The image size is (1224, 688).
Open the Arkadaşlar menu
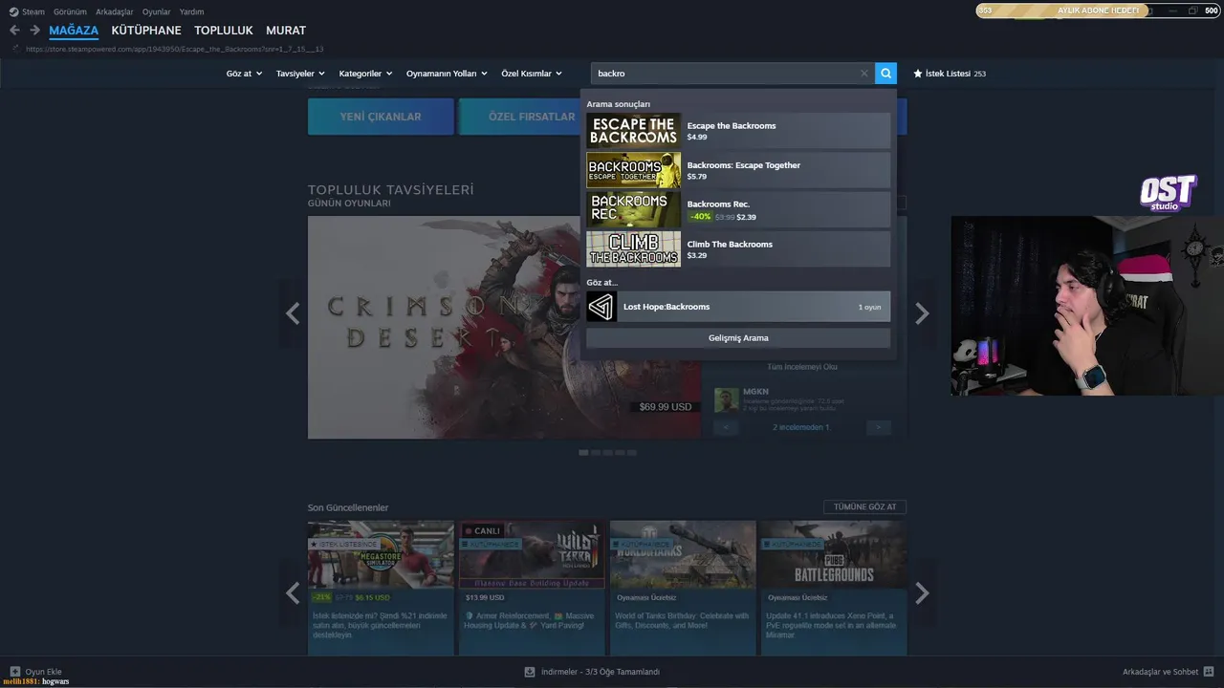tap(115, 11)
